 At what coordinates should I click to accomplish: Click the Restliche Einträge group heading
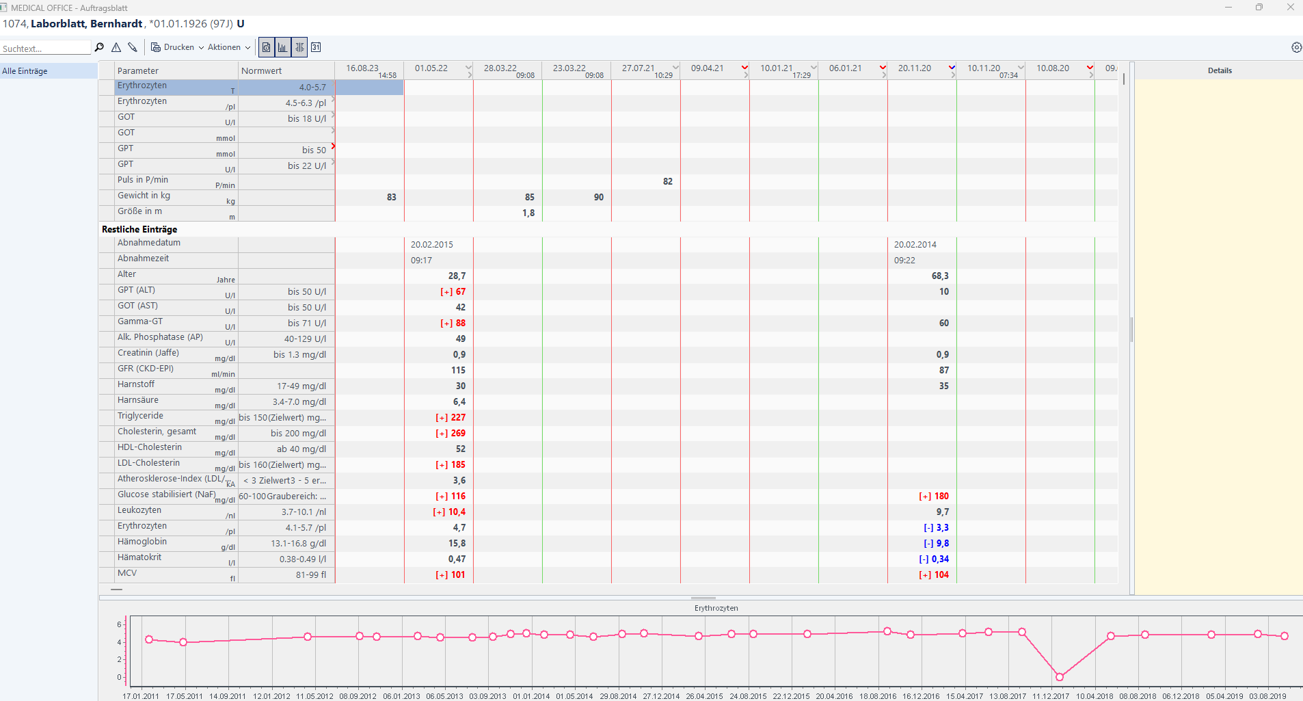[139, 229]
